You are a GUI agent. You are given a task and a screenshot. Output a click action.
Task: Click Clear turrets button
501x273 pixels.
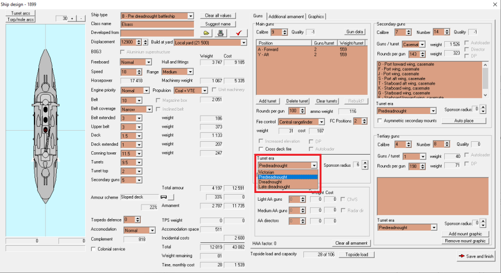coord(327,101)
